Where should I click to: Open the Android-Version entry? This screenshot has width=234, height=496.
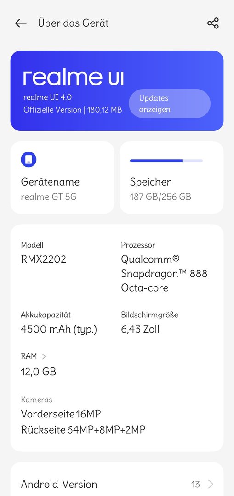pyautogui.click(x=117, y=484)
